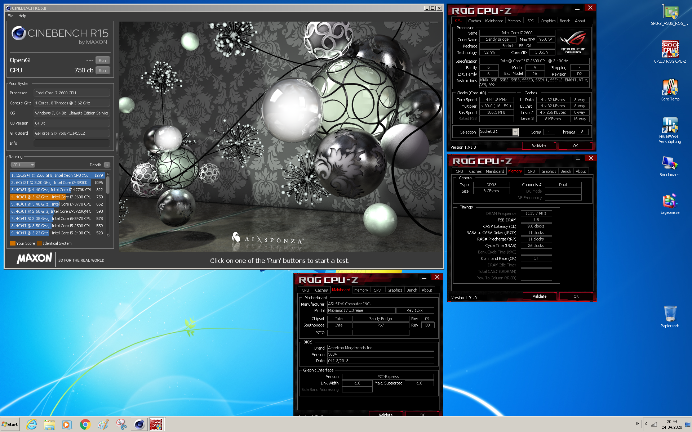This screenshot has height=432, width=692.
Task: Open Bench tab in top CPU-Z window
Action: pos(565,21)
